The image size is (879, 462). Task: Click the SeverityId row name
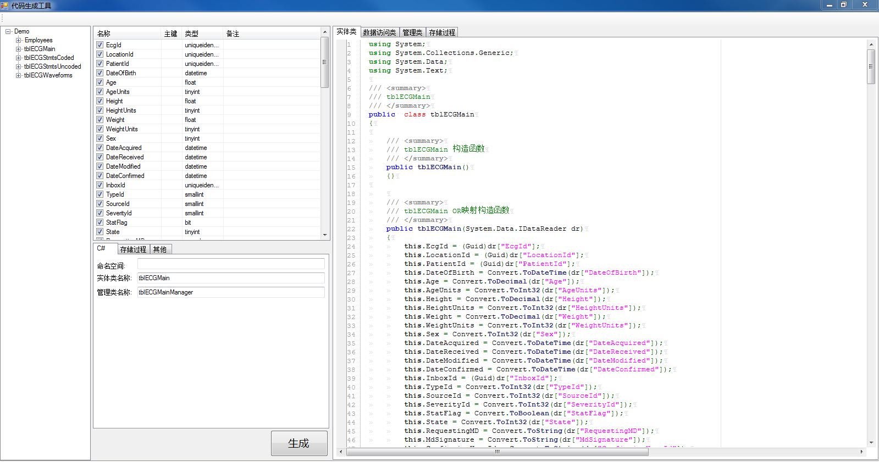tap(119, 213)
